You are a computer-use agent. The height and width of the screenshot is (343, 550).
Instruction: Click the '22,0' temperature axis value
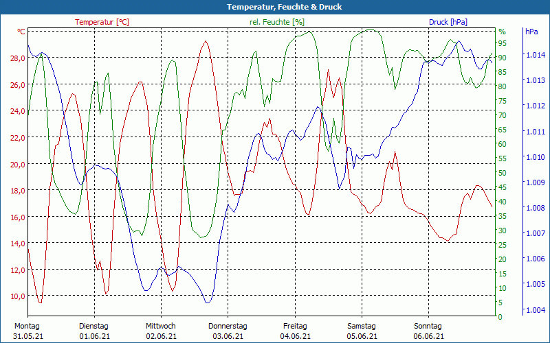coord(18,138)
